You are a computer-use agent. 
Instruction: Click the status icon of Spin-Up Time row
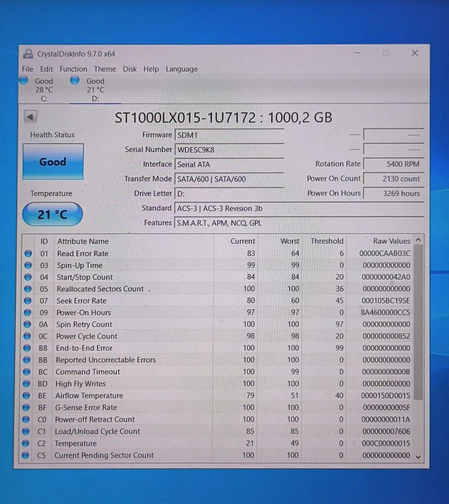(28, 265)
